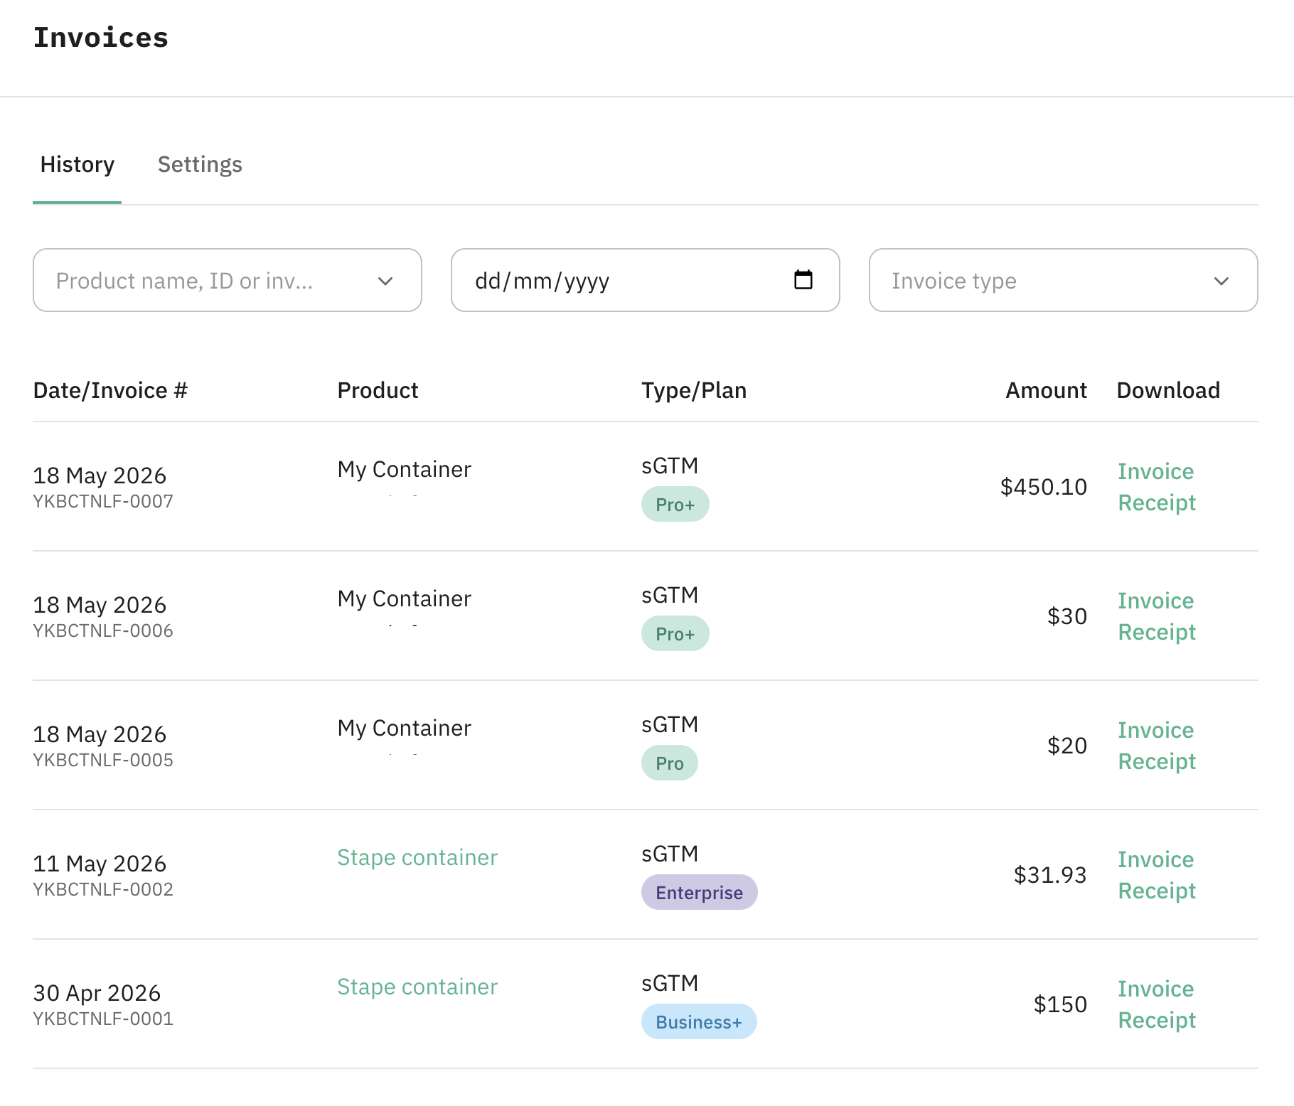
Task: Open the Invoice type dropdown
Action: click(1063, 280)
